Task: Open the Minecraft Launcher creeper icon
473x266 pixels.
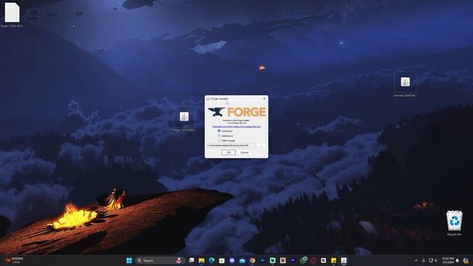Action: (282, 260)
